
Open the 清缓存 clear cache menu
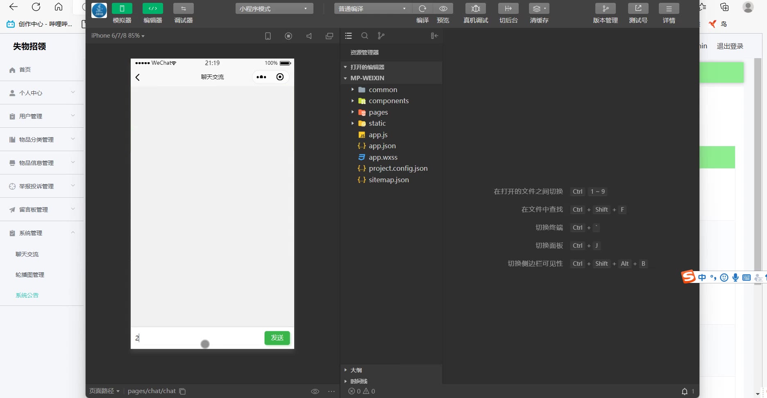(x=539, y=9)
